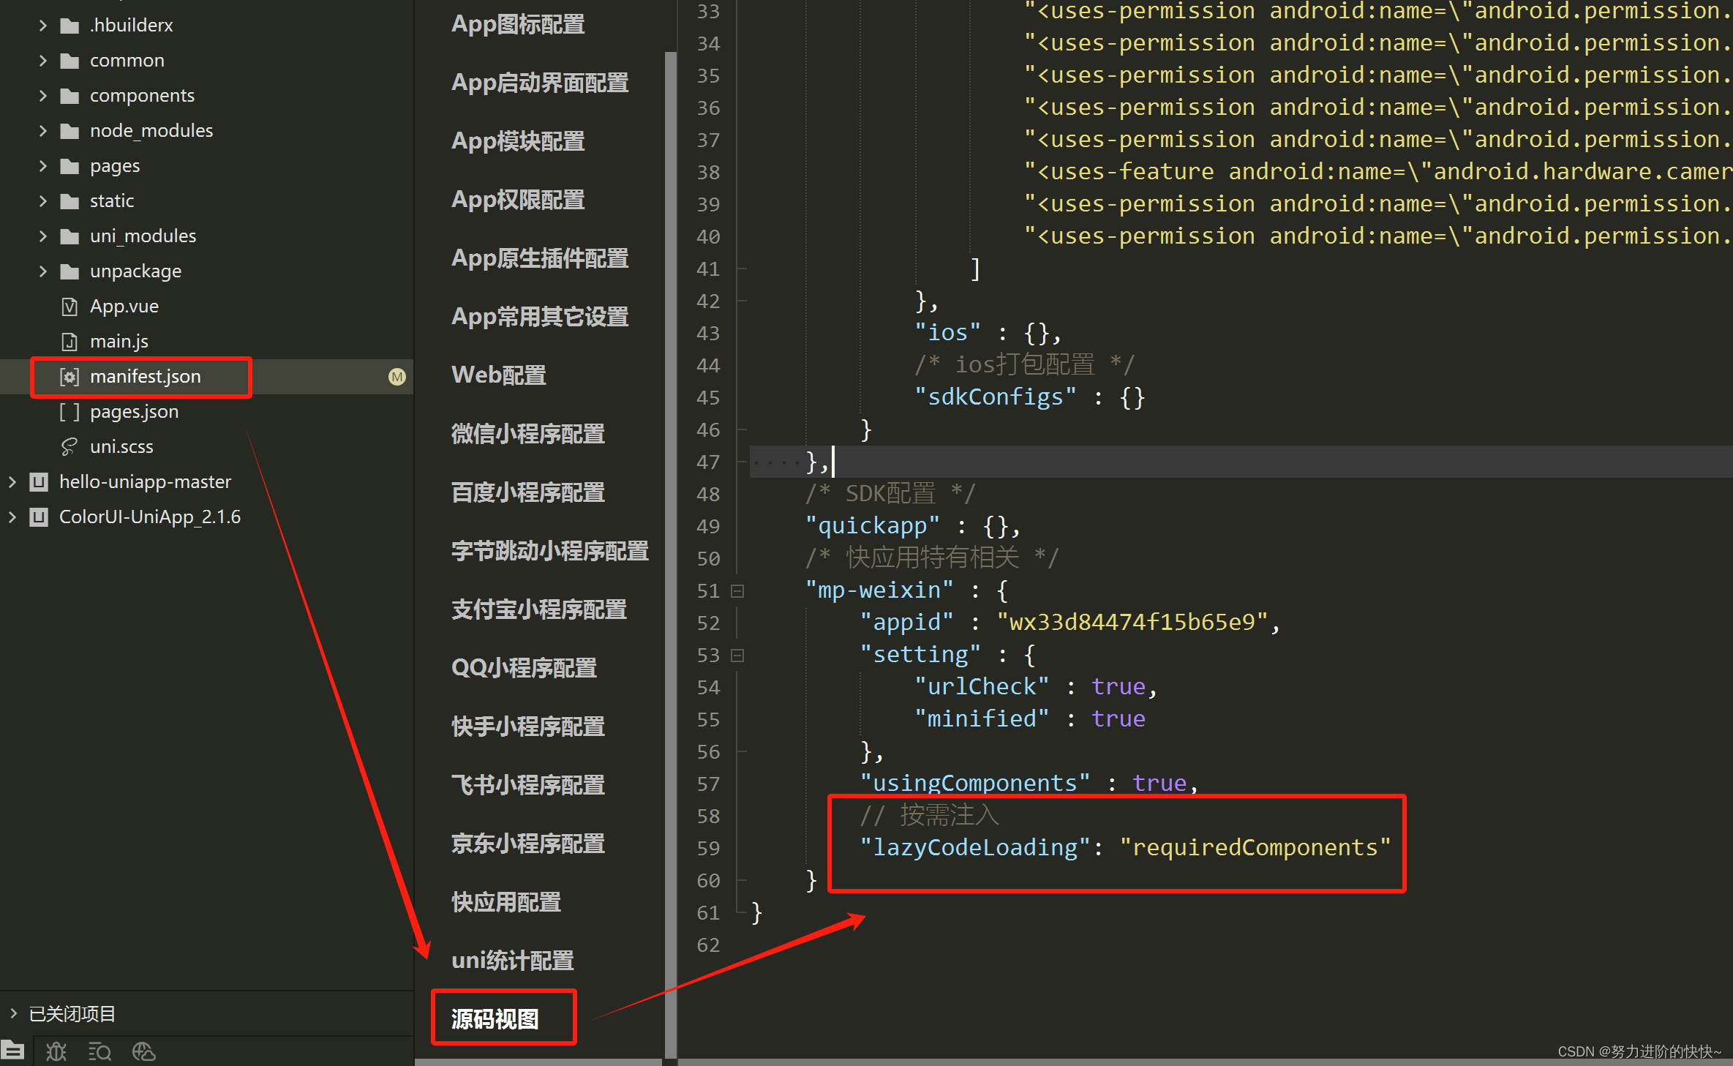Click the pages.json bracket icon
Viewport: 1733px width, 1066px height.
point(69,412)
